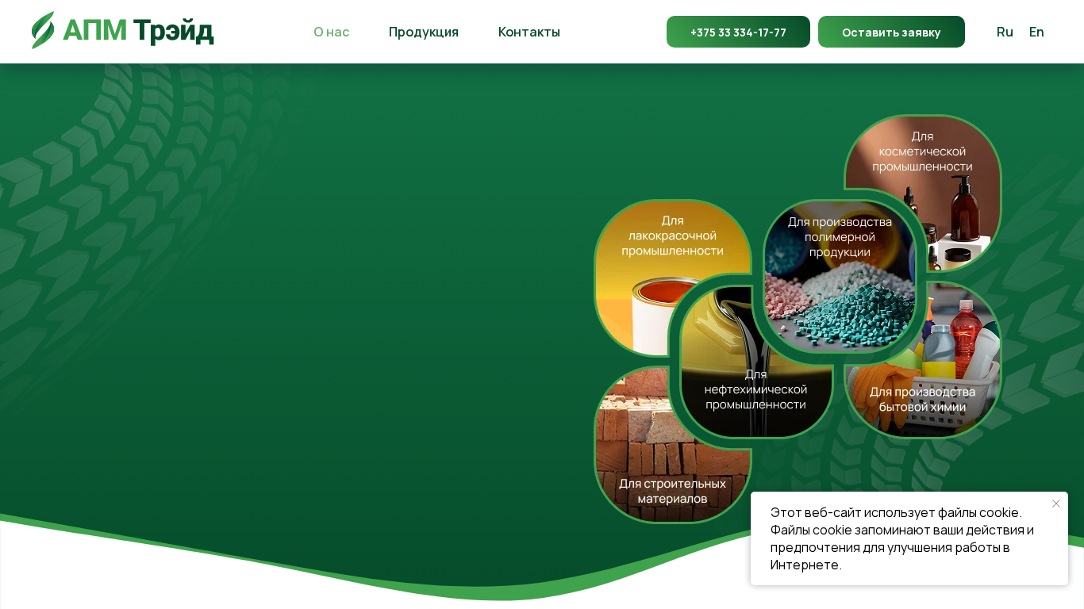Click the Оставить заявку button
The height and width of the screenshot is (609, 1084).
click(891, 32)
